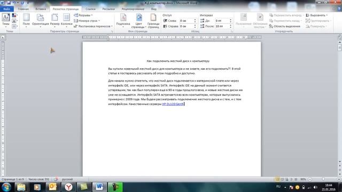Click Bring Forward (Переместить вперед)

[286, 15]
